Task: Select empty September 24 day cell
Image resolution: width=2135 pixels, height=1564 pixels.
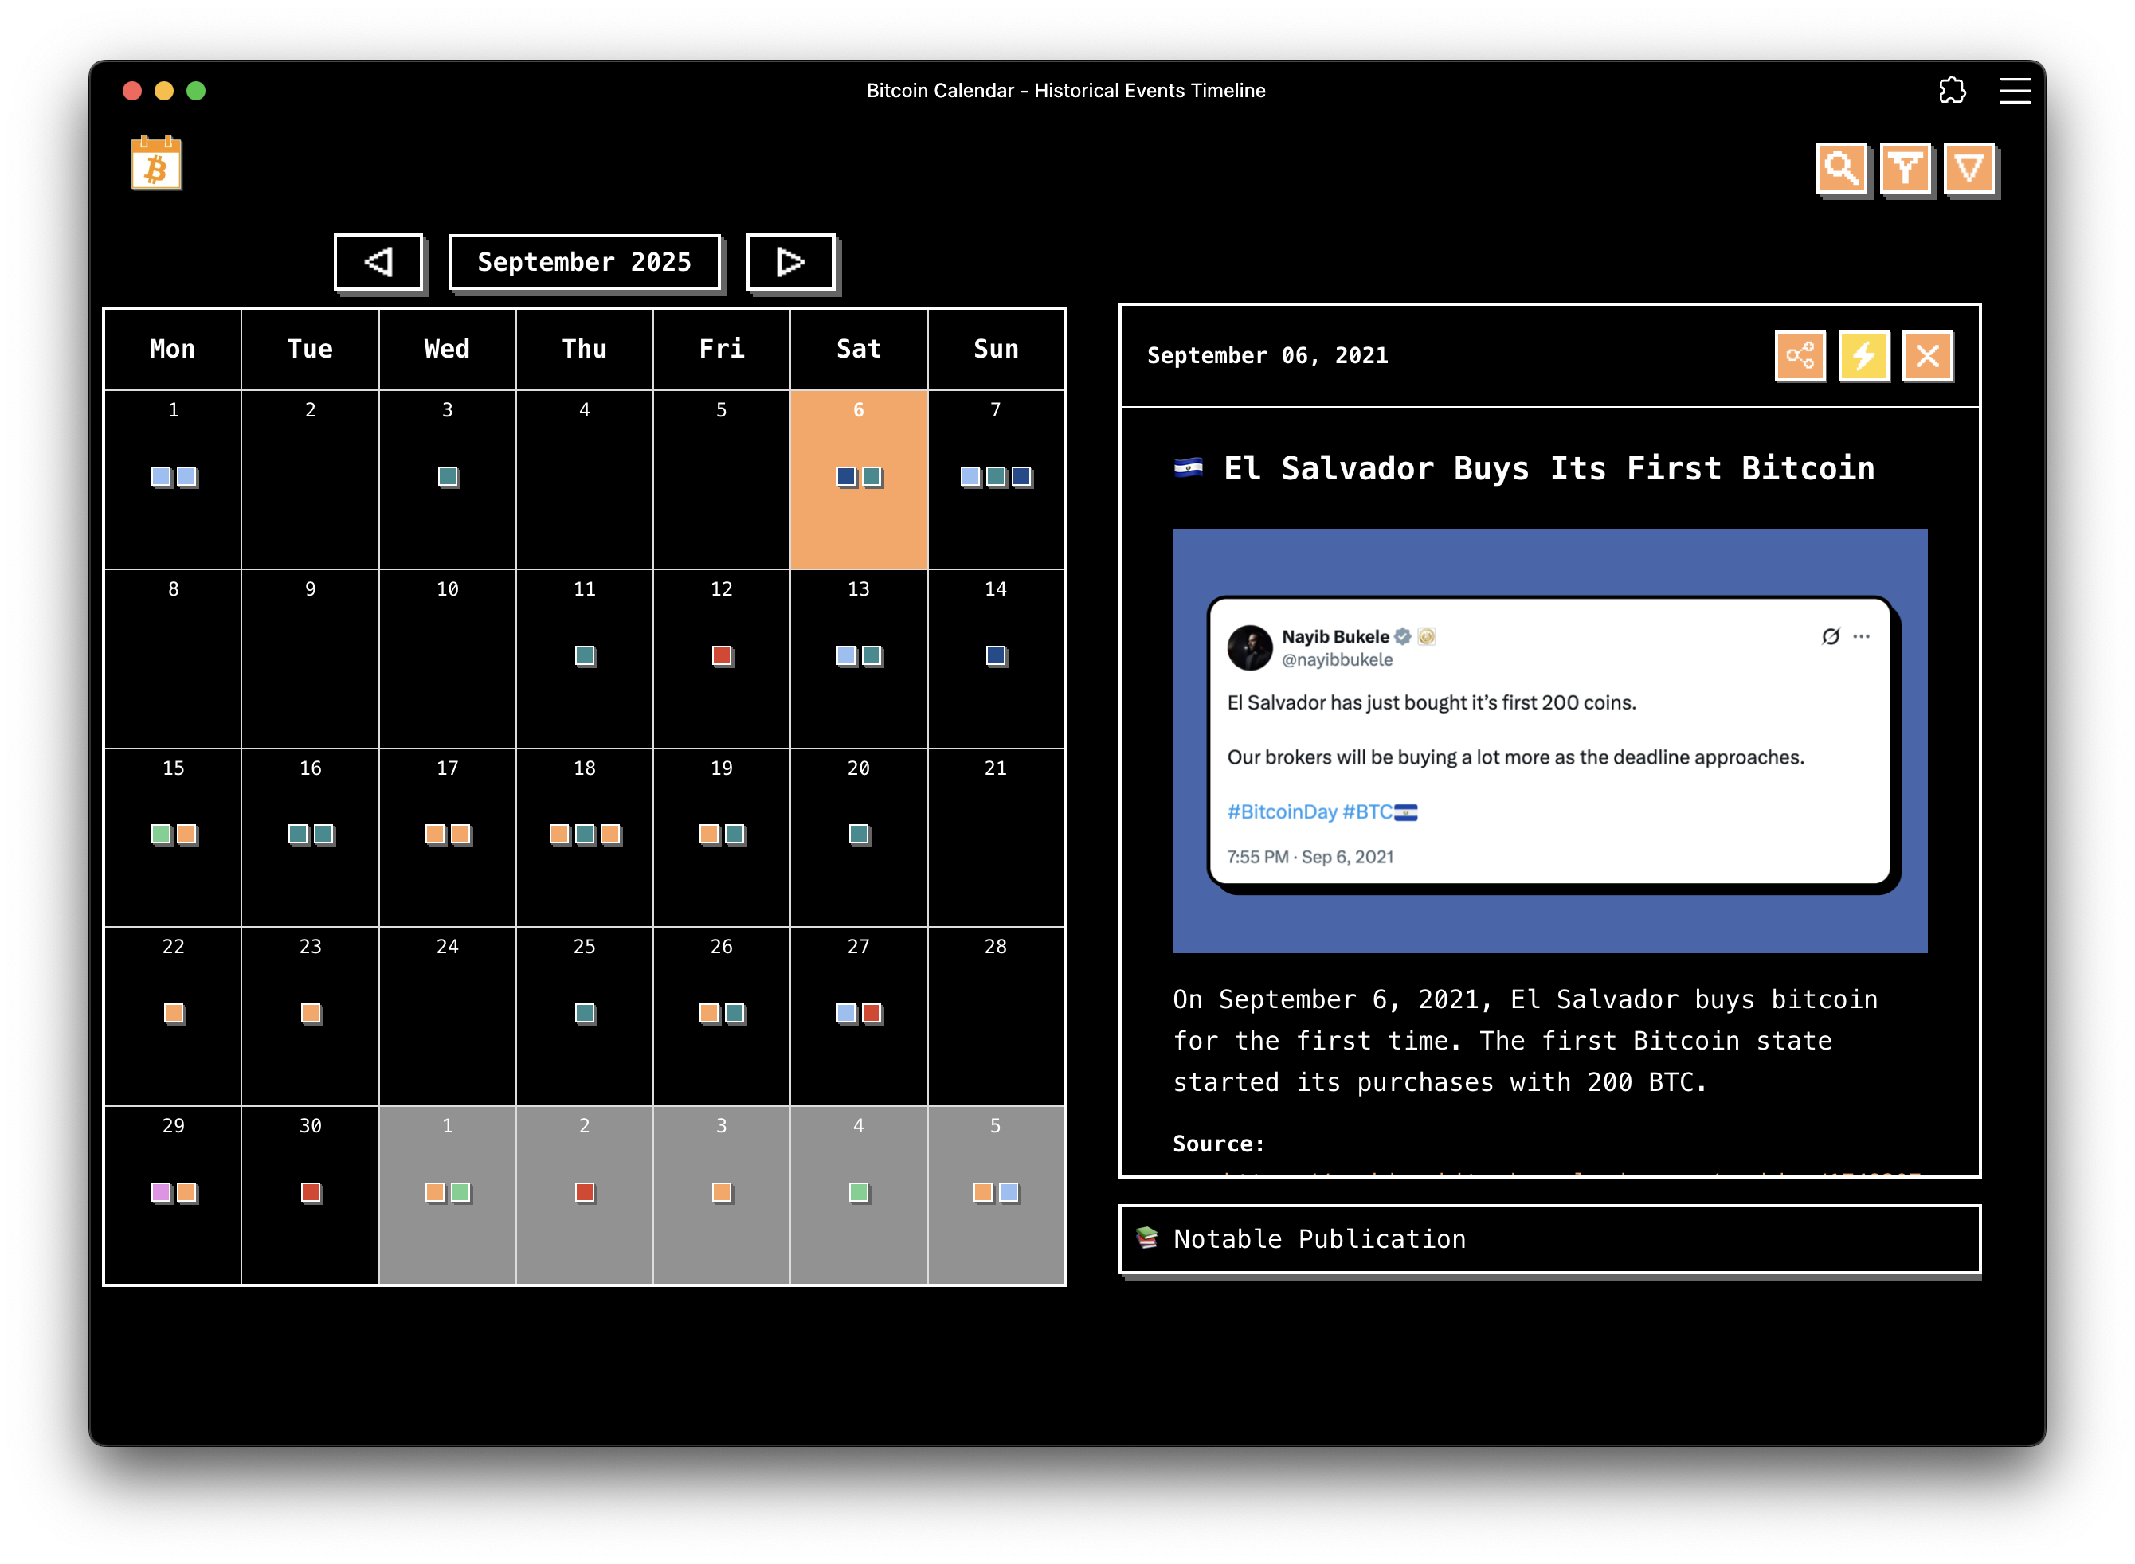Action: point(447,1017)
